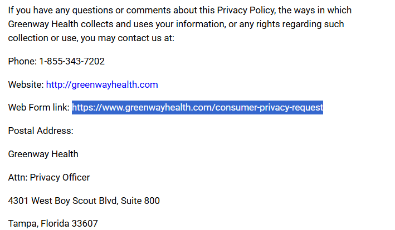Click the "Postal Address:" line
Image resolution: width=395 pixels, height=230 pixels.
41,131
